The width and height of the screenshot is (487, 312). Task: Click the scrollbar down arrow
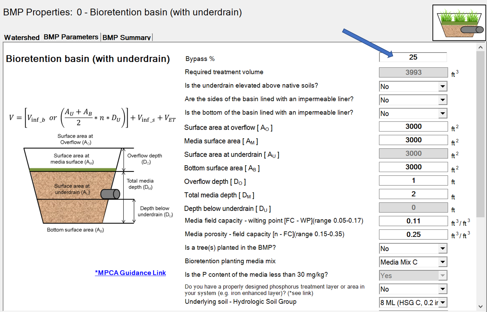pos(481,306)
